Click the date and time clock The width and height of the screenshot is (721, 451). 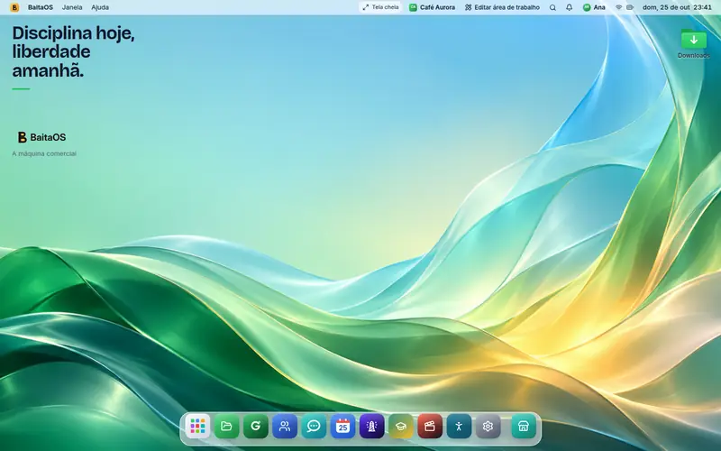click(x=677, y=7)
